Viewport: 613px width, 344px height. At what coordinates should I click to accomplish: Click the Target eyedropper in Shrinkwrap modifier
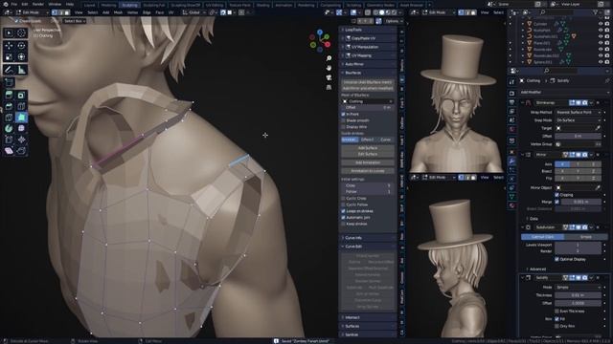(598, 128)
